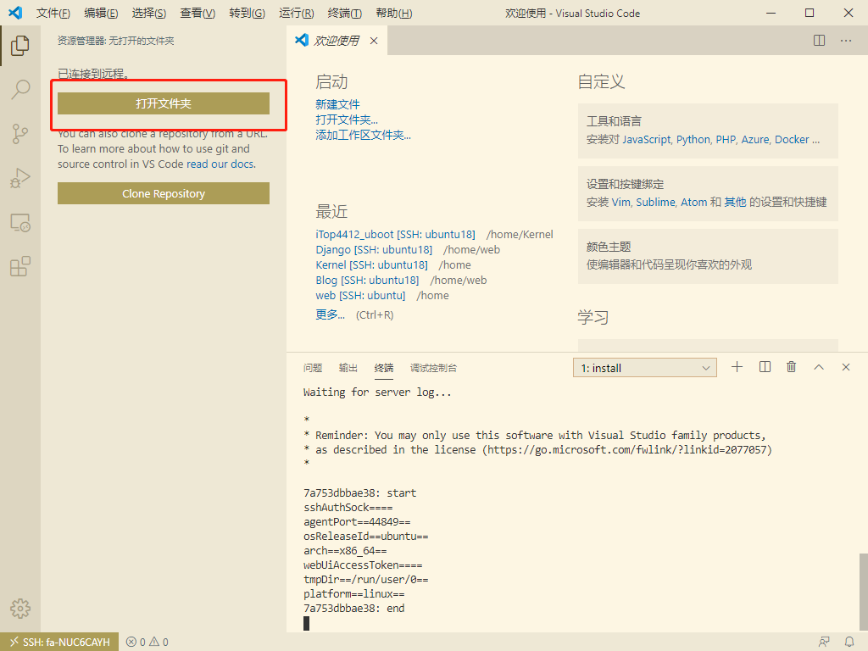Click the Sublime keybinding link
Viewport: 868px width, 651px height.
click(655, 202)
